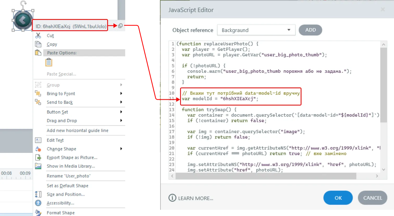Click the Export Shape as Picture icon

point(38,157)
